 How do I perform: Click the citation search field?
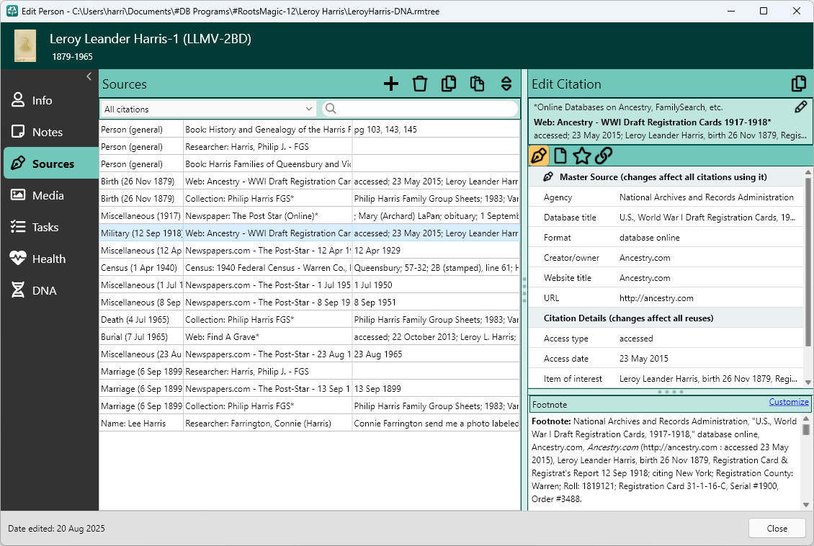pyautogui.click(x=420, y=109)
